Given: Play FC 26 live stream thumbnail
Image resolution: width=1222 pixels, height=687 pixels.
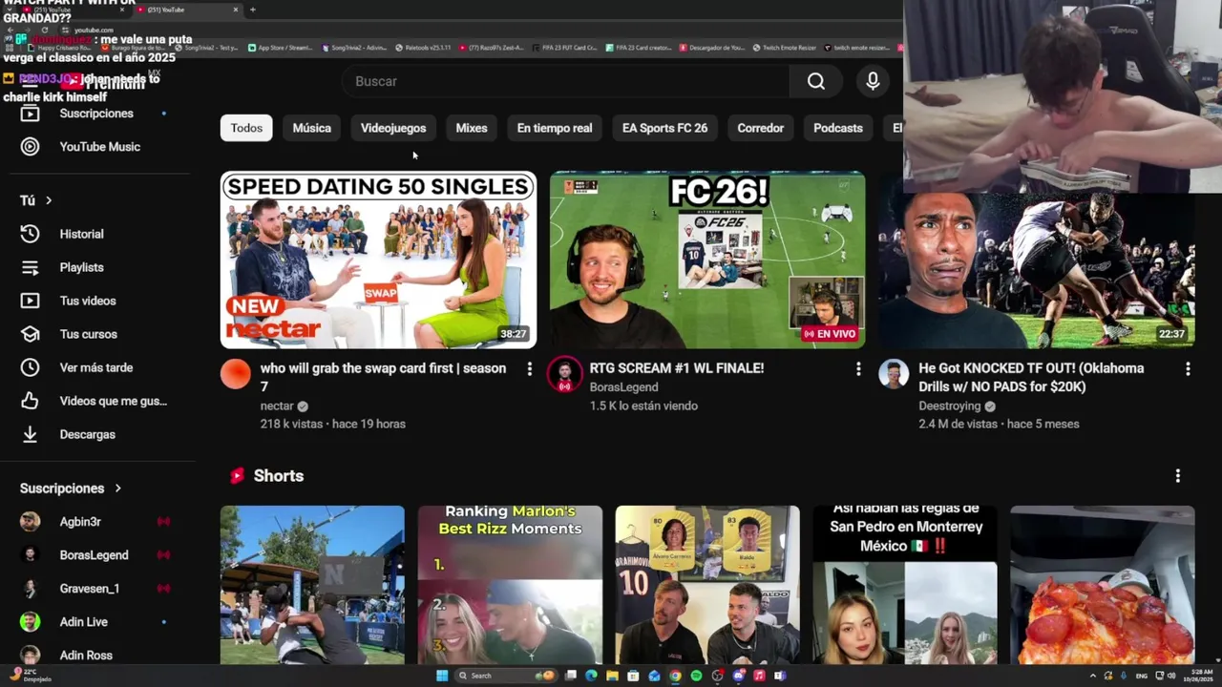Looking at the screenshot, I should click(x=707, y=260).
